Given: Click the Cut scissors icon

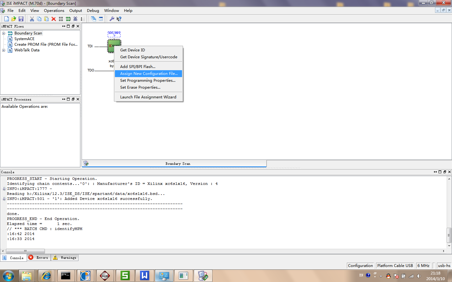Looking at the screenshot, I should pos(32,19).
